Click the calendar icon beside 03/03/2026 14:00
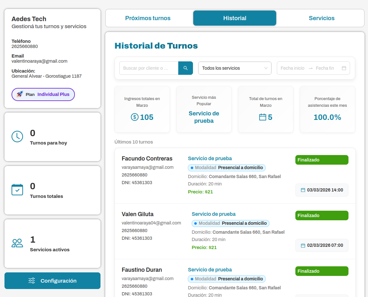This screenshot has height=297, width=368. point(302,190)
